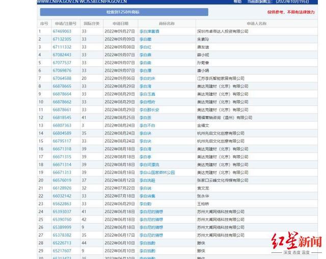Screen dimensions: 326x259
Task: Click the 国际分类 column header
Action: click(92, 23)
